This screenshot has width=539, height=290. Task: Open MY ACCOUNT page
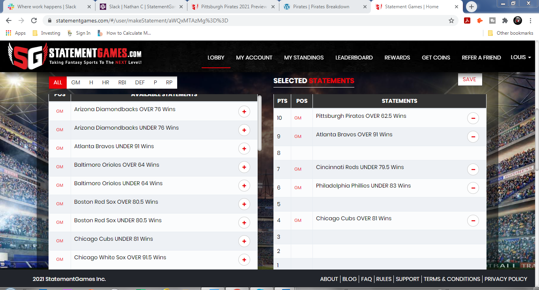pos(254,58)
